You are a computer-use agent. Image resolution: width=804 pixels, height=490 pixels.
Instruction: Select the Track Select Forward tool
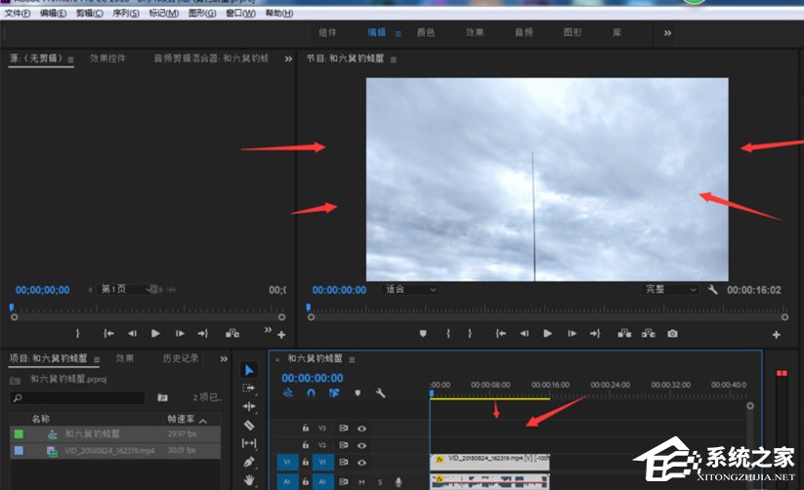[x=249, y=388]
